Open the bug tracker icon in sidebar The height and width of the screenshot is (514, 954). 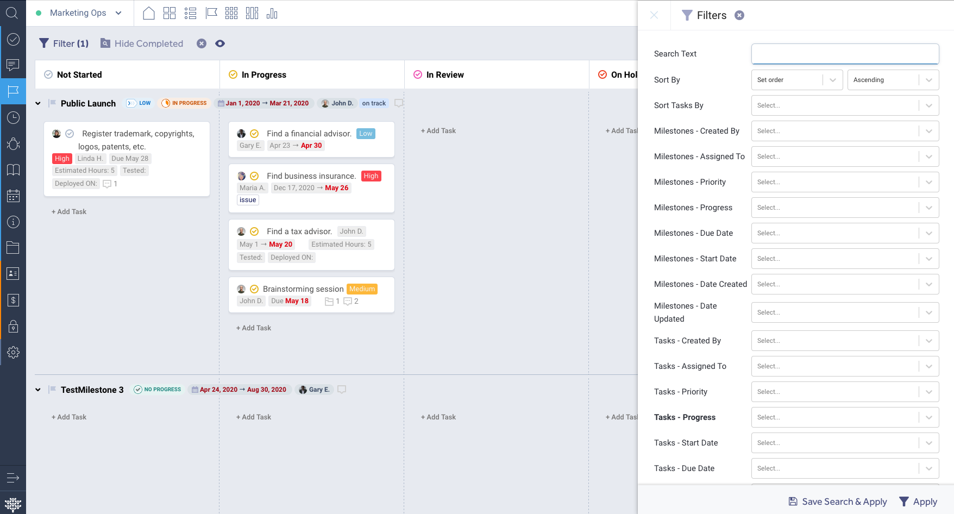coord(13,144)
